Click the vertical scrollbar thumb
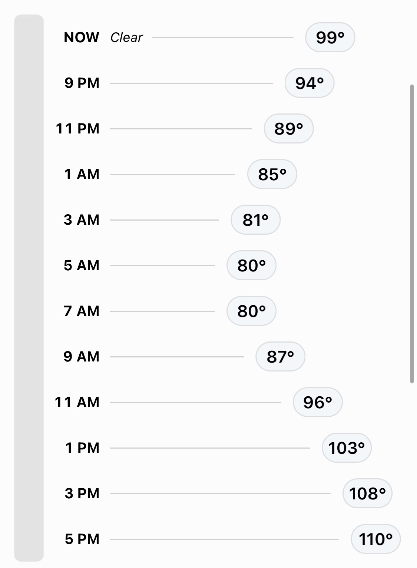 (x=412, y=234)
